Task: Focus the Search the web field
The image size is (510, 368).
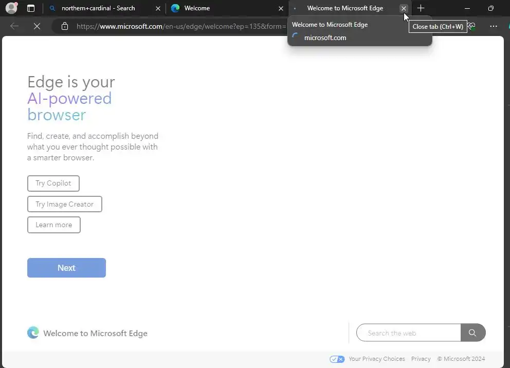Action: [409, 333]
